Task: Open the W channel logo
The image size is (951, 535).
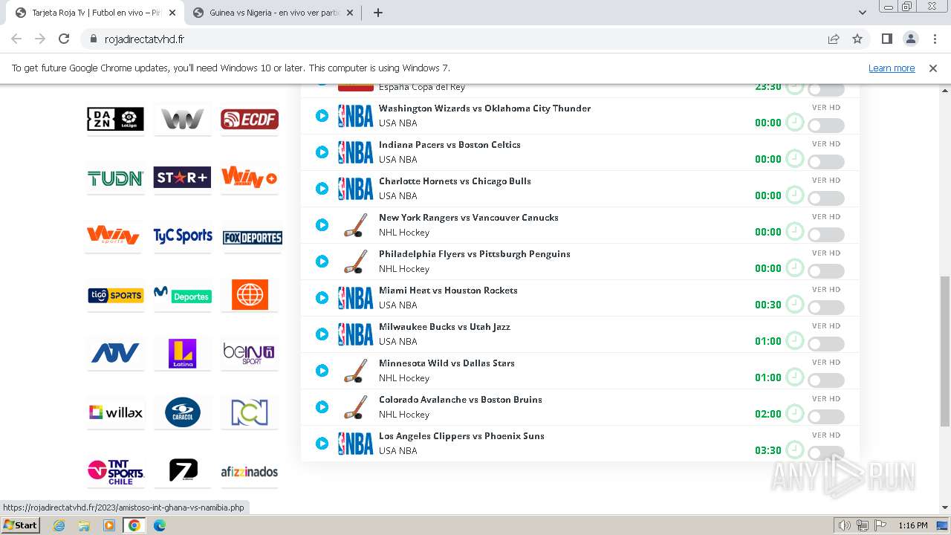Action: click(x=182, y=119)
